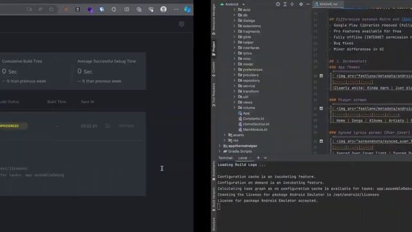412x232 pixels.
Task: Click Expand All icon in Project panel
Action: (285, 4)
